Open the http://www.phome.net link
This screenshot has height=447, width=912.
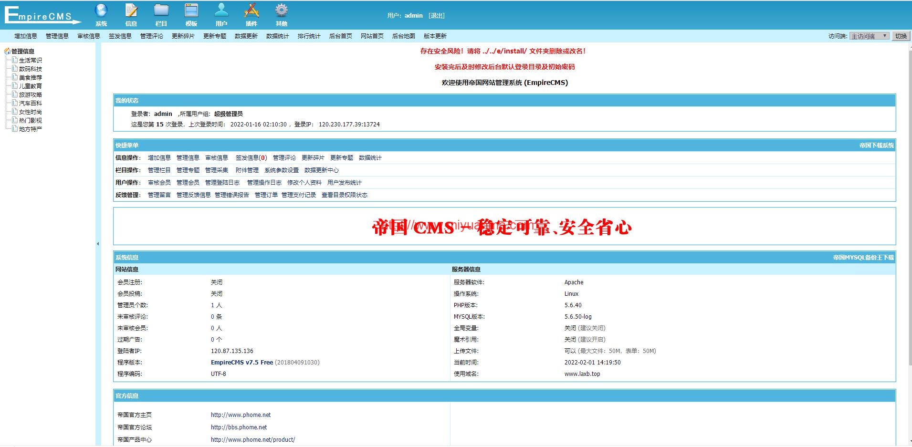241,415
